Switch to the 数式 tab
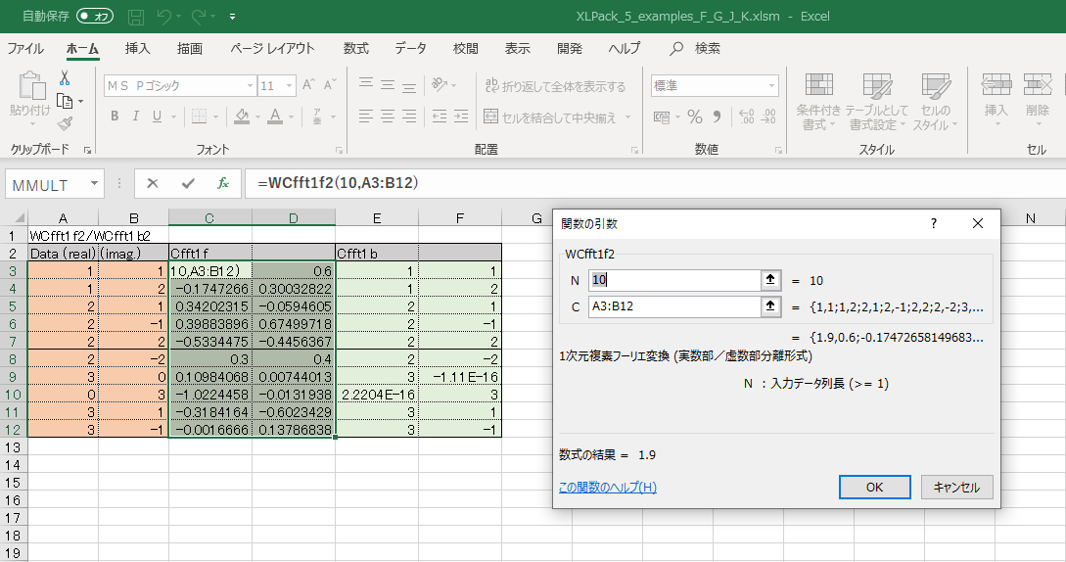The width and height of the screenshot is (1066, 562). [355, 48]
